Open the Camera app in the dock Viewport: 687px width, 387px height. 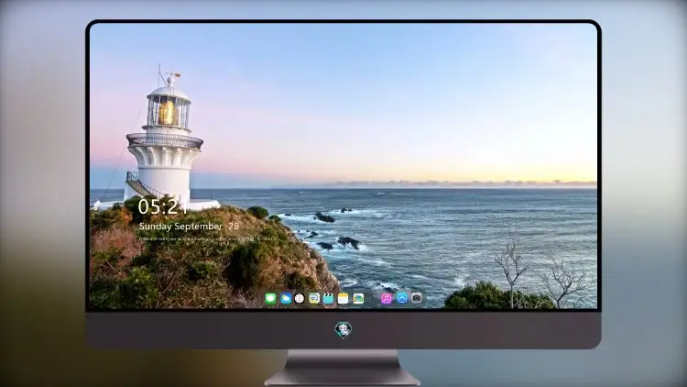pyautogui.click(x=416, y=298)
